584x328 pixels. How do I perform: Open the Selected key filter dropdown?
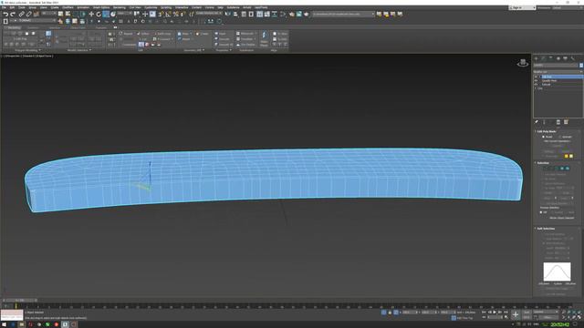(x=546, y=313)
